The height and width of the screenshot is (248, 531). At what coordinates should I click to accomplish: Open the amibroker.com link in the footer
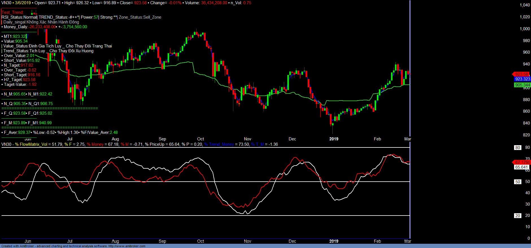coord(127,246)
